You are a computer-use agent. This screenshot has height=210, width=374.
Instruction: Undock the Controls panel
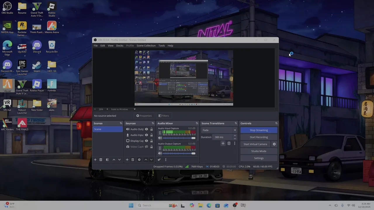tap(276, 123)
